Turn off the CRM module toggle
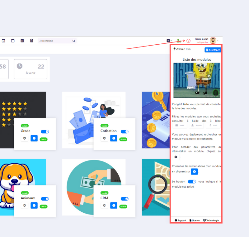 pyautogui.click(x=125, y=199)
